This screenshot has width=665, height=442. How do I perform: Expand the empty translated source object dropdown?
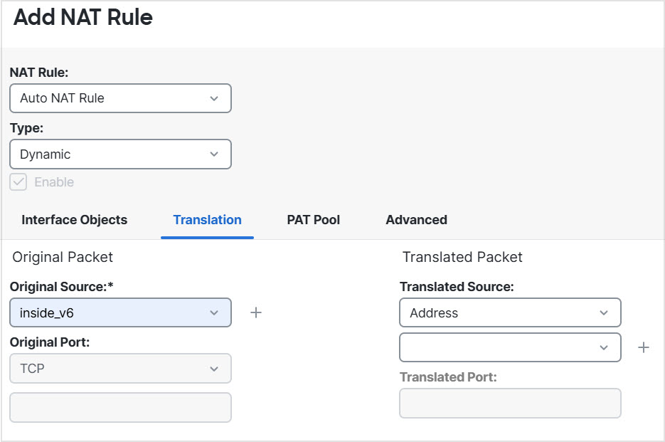coord(510,347)
